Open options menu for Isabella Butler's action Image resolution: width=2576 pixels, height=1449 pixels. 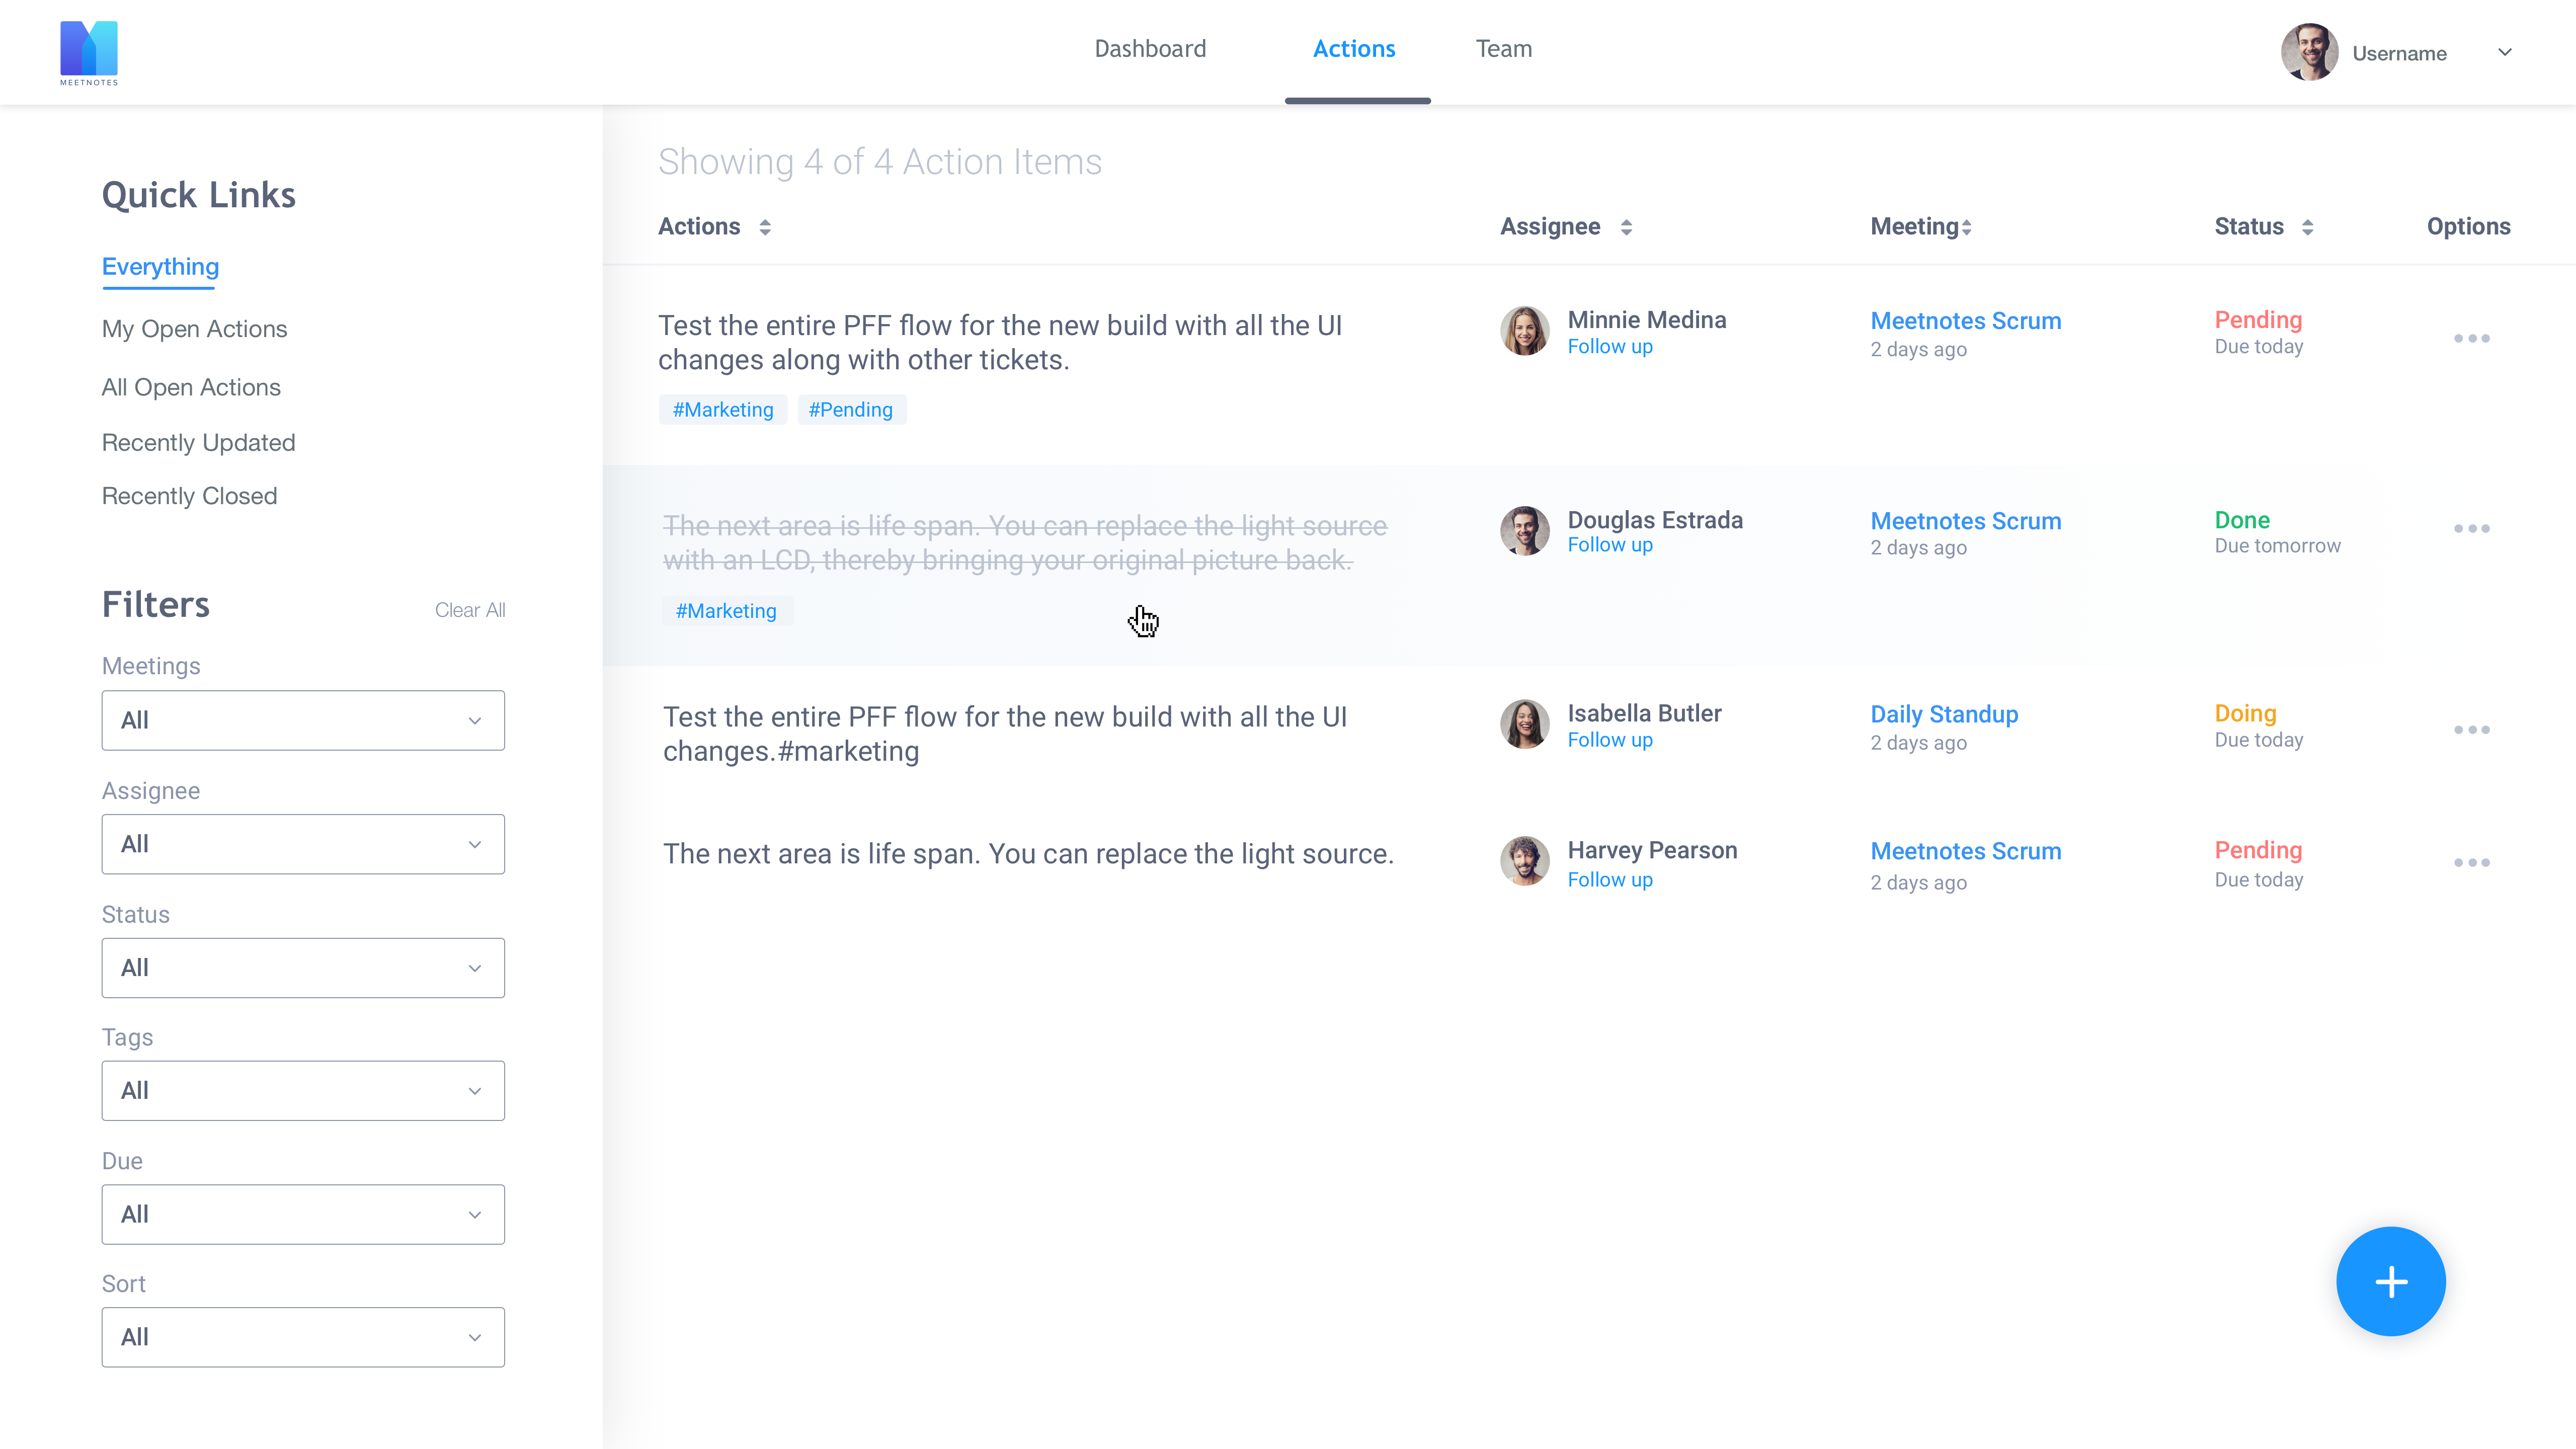click(x=2472, y=729)
